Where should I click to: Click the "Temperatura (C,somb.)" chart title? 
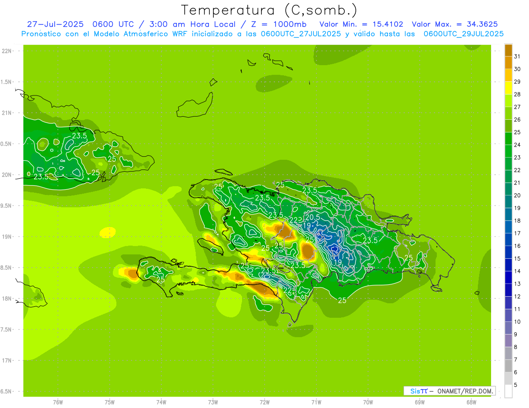pyautogui.click(x=269, y=10)
